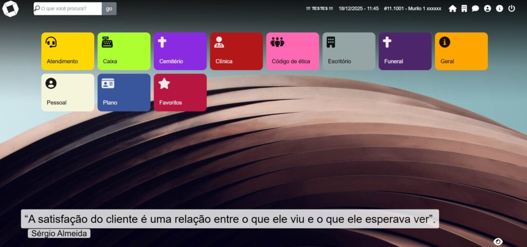Open the Geral module tile
The width and height of the screenshot is (527, 247).
click(461, 51)
